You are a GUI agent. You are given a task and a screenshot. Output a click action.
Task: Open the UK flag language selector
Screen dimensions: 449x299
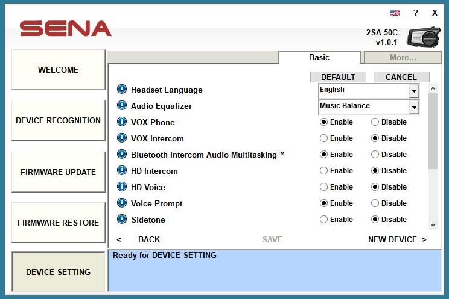pyautogui.click(x=395, y=13)
